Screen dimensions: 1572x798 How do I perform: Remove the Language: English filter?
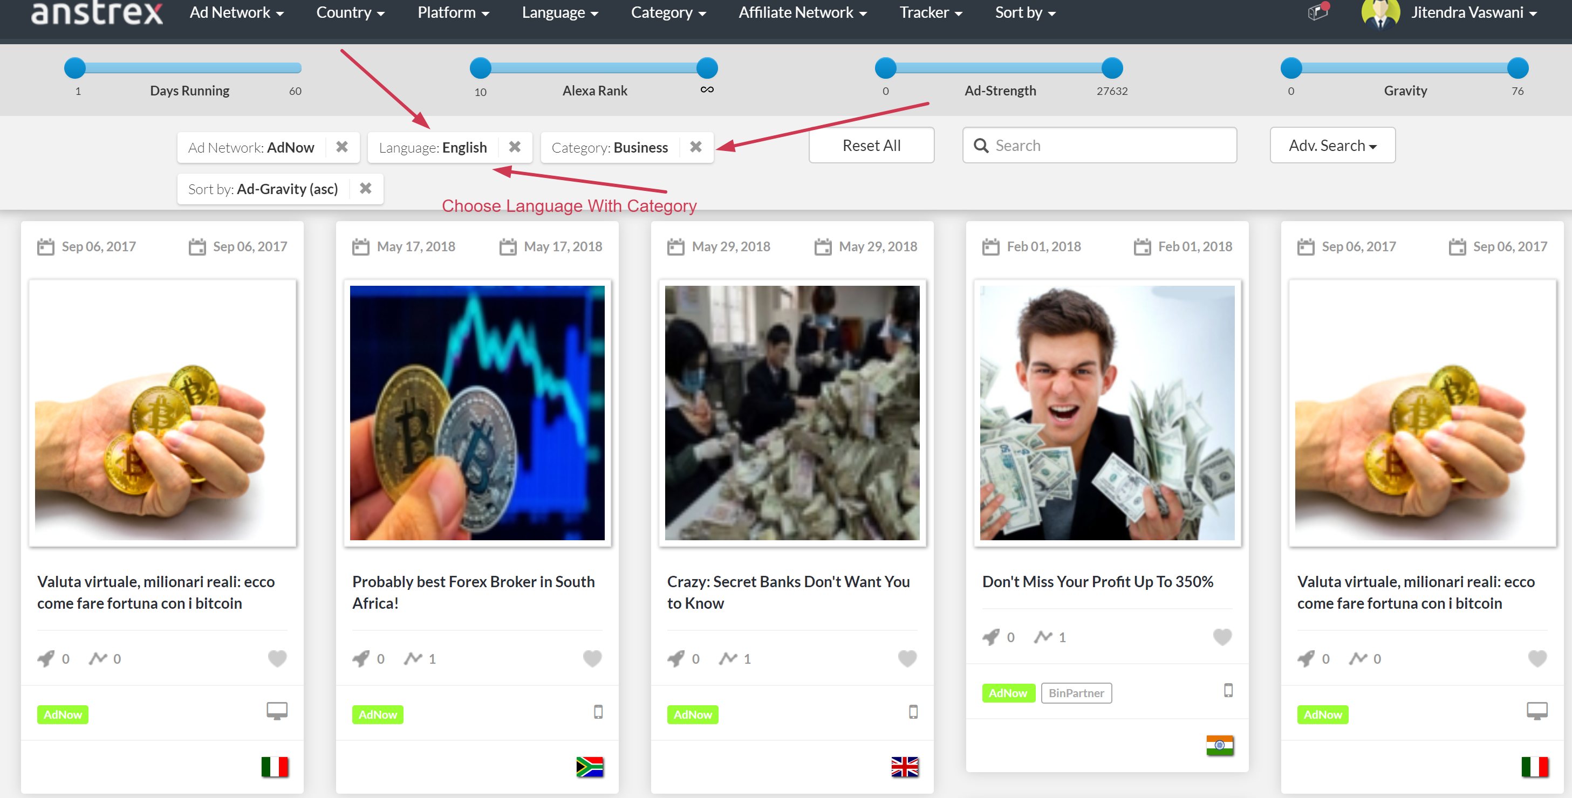515,147
